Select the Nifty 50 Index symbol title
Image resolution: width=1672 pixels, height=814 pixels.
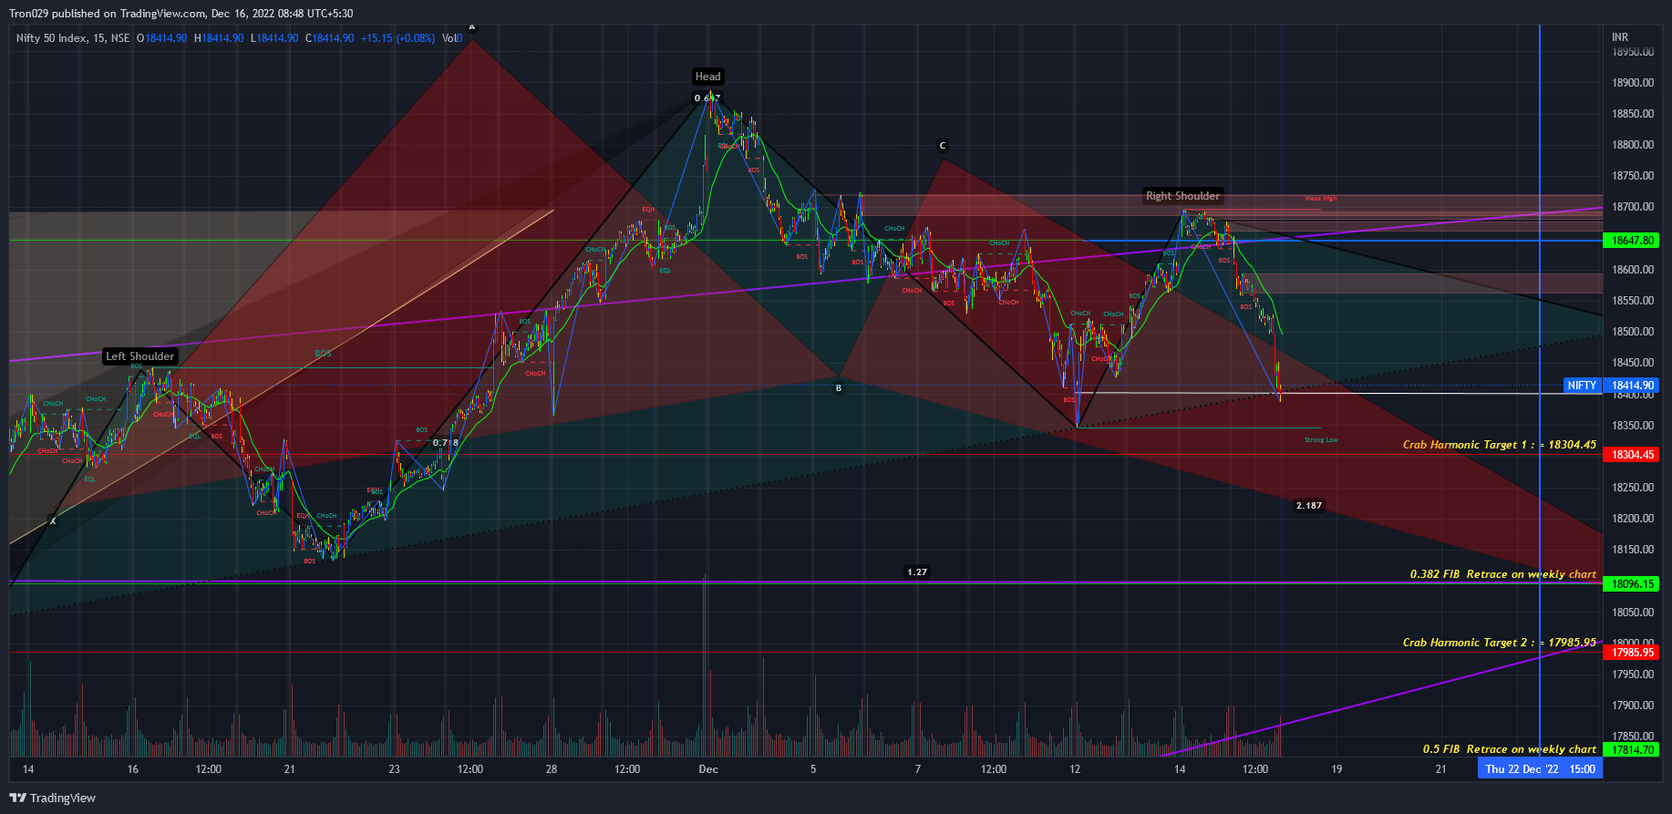click(x=73, y=38)
